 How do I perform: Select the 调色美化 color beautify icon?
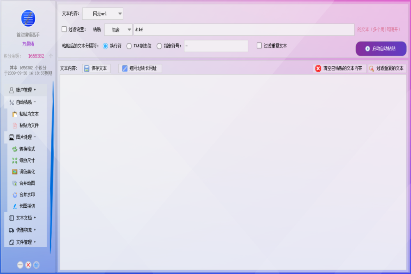(15, 172)
